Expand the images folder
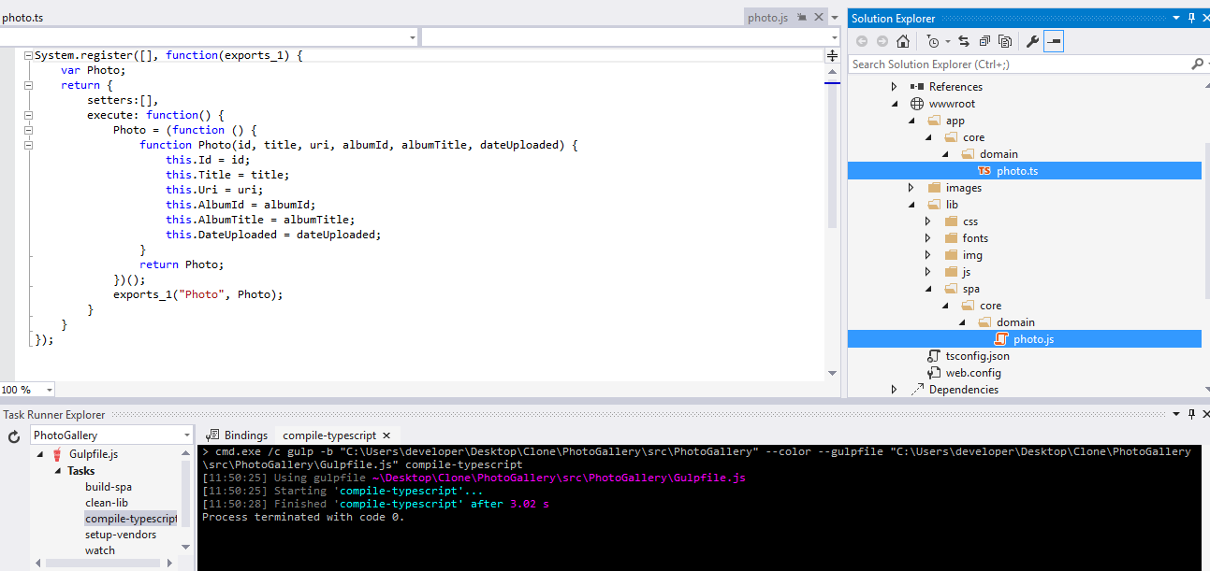This screenshot has height=571, width=1210. point(911,188)
